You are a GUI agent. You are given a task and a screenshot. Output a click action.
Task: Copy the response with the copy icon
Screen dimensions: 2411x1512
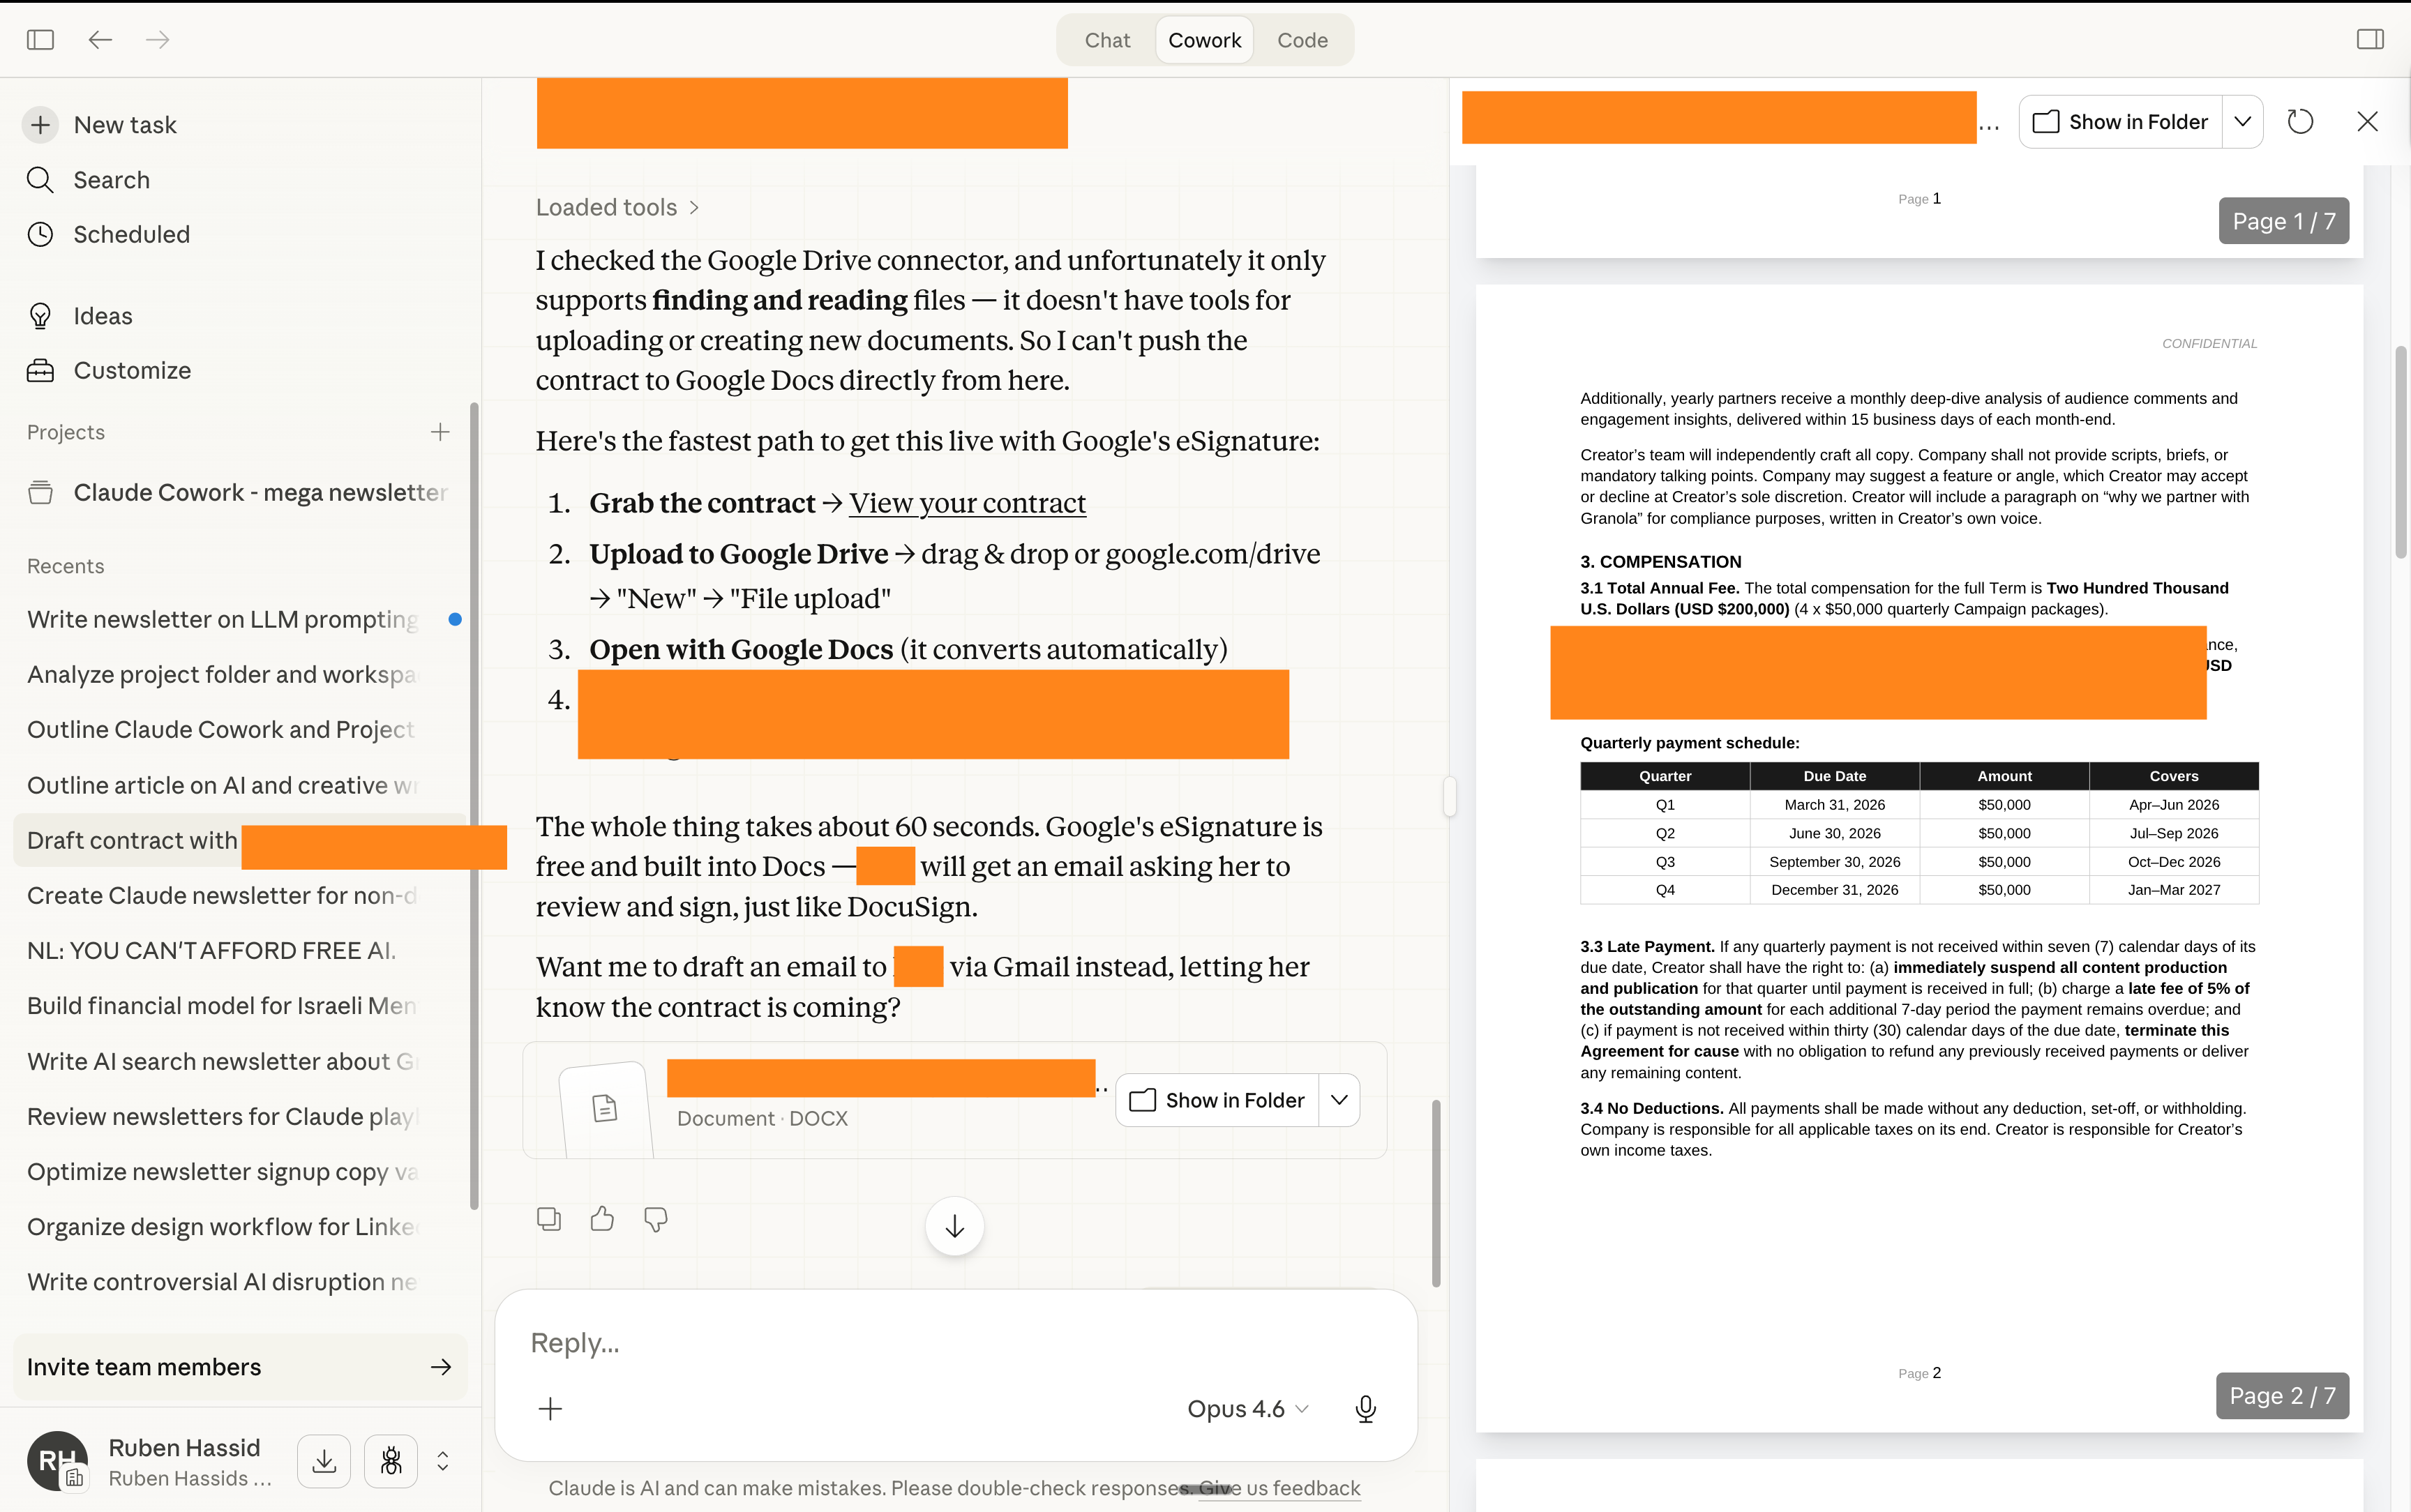(x=549, y=1219)
